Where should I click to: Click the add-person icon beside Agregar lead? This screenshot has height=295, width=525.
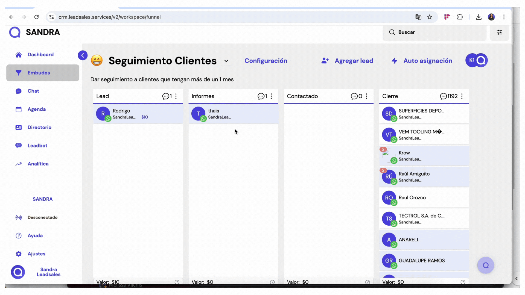click(x=325, y=61)
